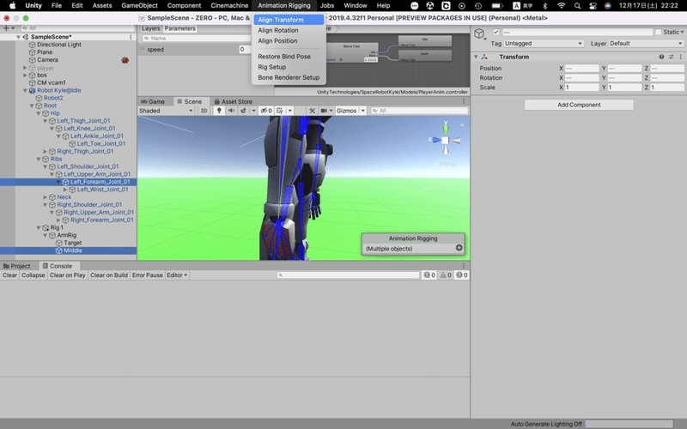Toggle console warning message count filter
The image size is (687, 429).
click(x=445, y=275)
